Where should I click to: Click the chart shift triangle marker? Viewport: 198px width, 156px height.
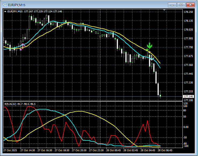pyautogui.click(x=164, y=10)
